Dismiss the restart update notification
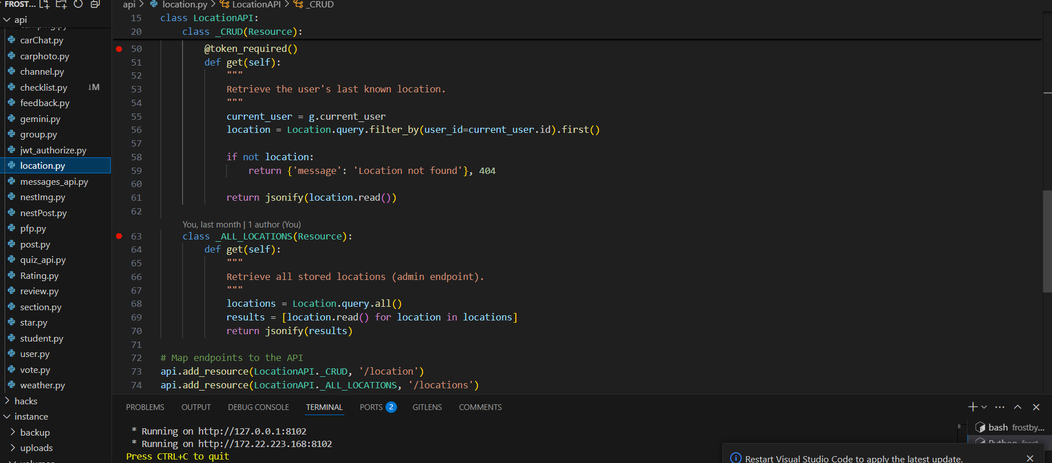Image resolution: width=1052 pixels, height=463 pixels. (x=1030, y=458)
